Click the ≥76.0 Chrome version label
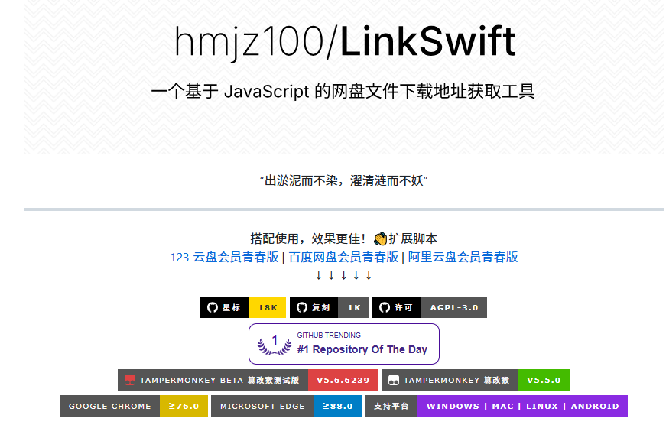Viewport: 666px width, 428px height. (184, 406)
